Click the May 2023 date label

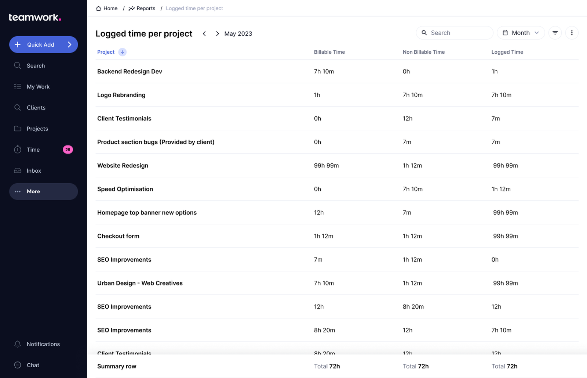(238, 33)
